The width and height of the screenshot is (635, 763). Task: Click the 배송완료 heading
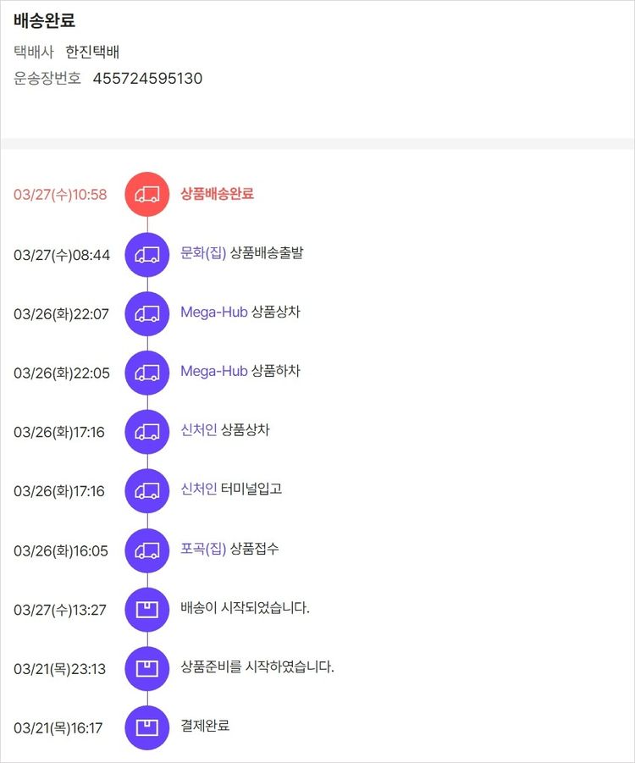44,21
